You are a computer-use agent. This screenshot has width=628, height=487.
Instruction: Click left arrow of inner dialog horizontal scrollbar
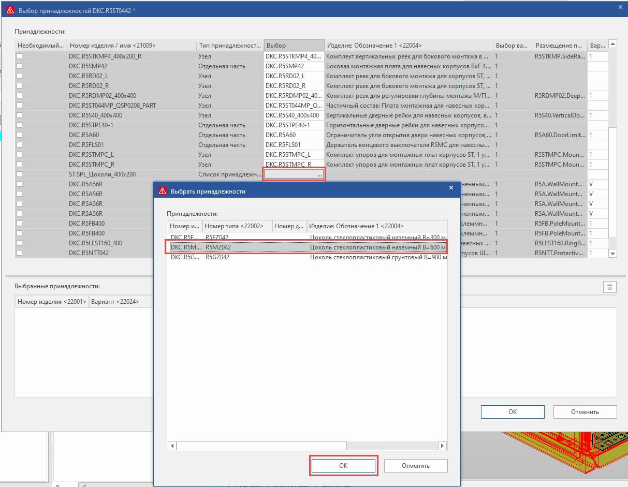(x=172, y=446)
